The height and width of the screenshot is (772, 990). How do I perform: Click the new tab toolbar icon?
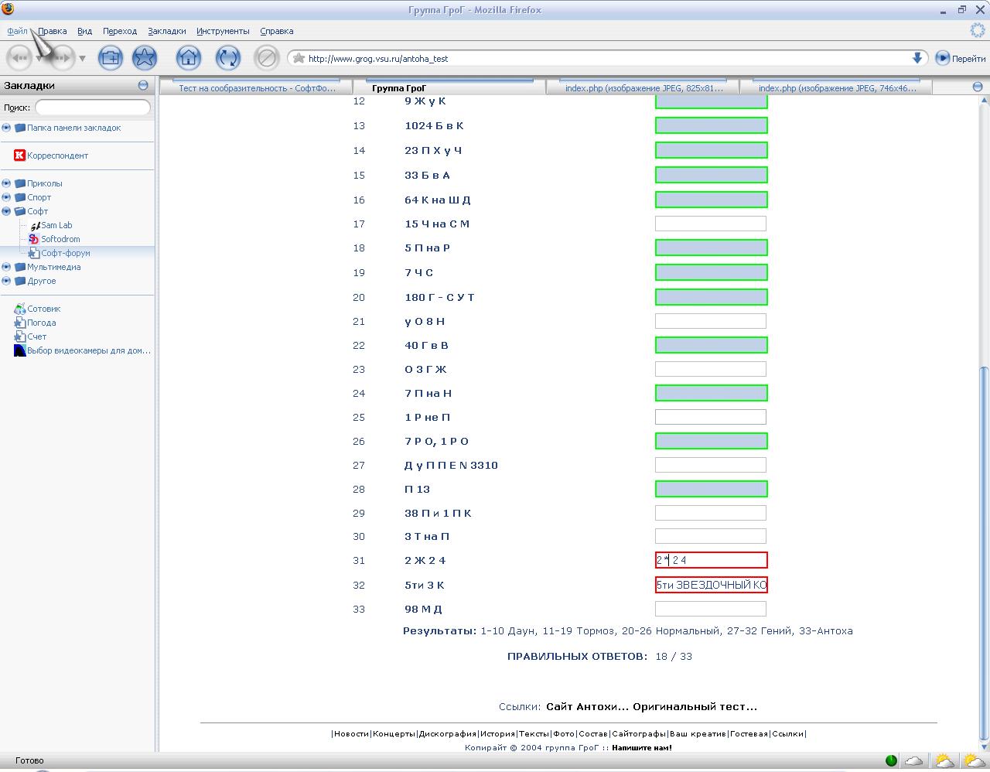pos(111,58)
